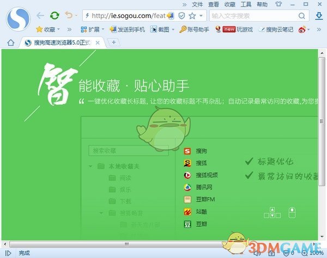Open the 查看 menu
The height and width of the screenshot is (258, 327).
click(x=213, y=4)
